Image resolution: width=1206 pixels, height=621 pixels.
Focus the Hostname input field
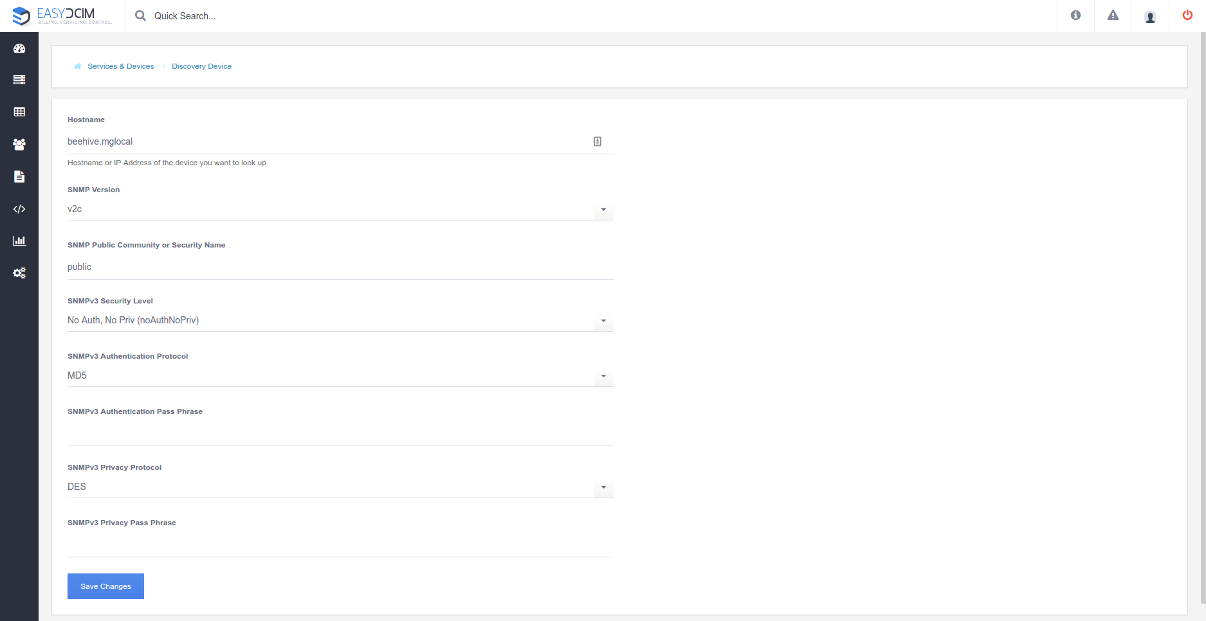pyautogui.click(x=340, y=141)
